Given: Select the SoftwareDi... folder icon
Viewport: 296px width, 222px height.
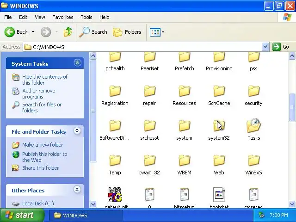Looking at the screenshot, I should click(115, 126).
